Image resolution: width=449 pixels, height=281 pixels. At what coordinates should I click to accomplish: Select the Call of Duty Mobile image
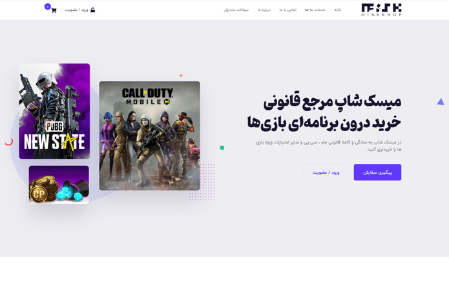click(x=149, y=136)
